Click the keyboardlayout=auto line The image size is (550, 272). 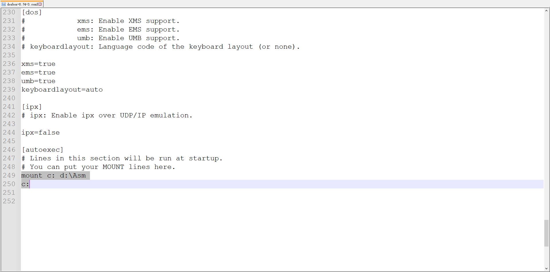(62, 90)
